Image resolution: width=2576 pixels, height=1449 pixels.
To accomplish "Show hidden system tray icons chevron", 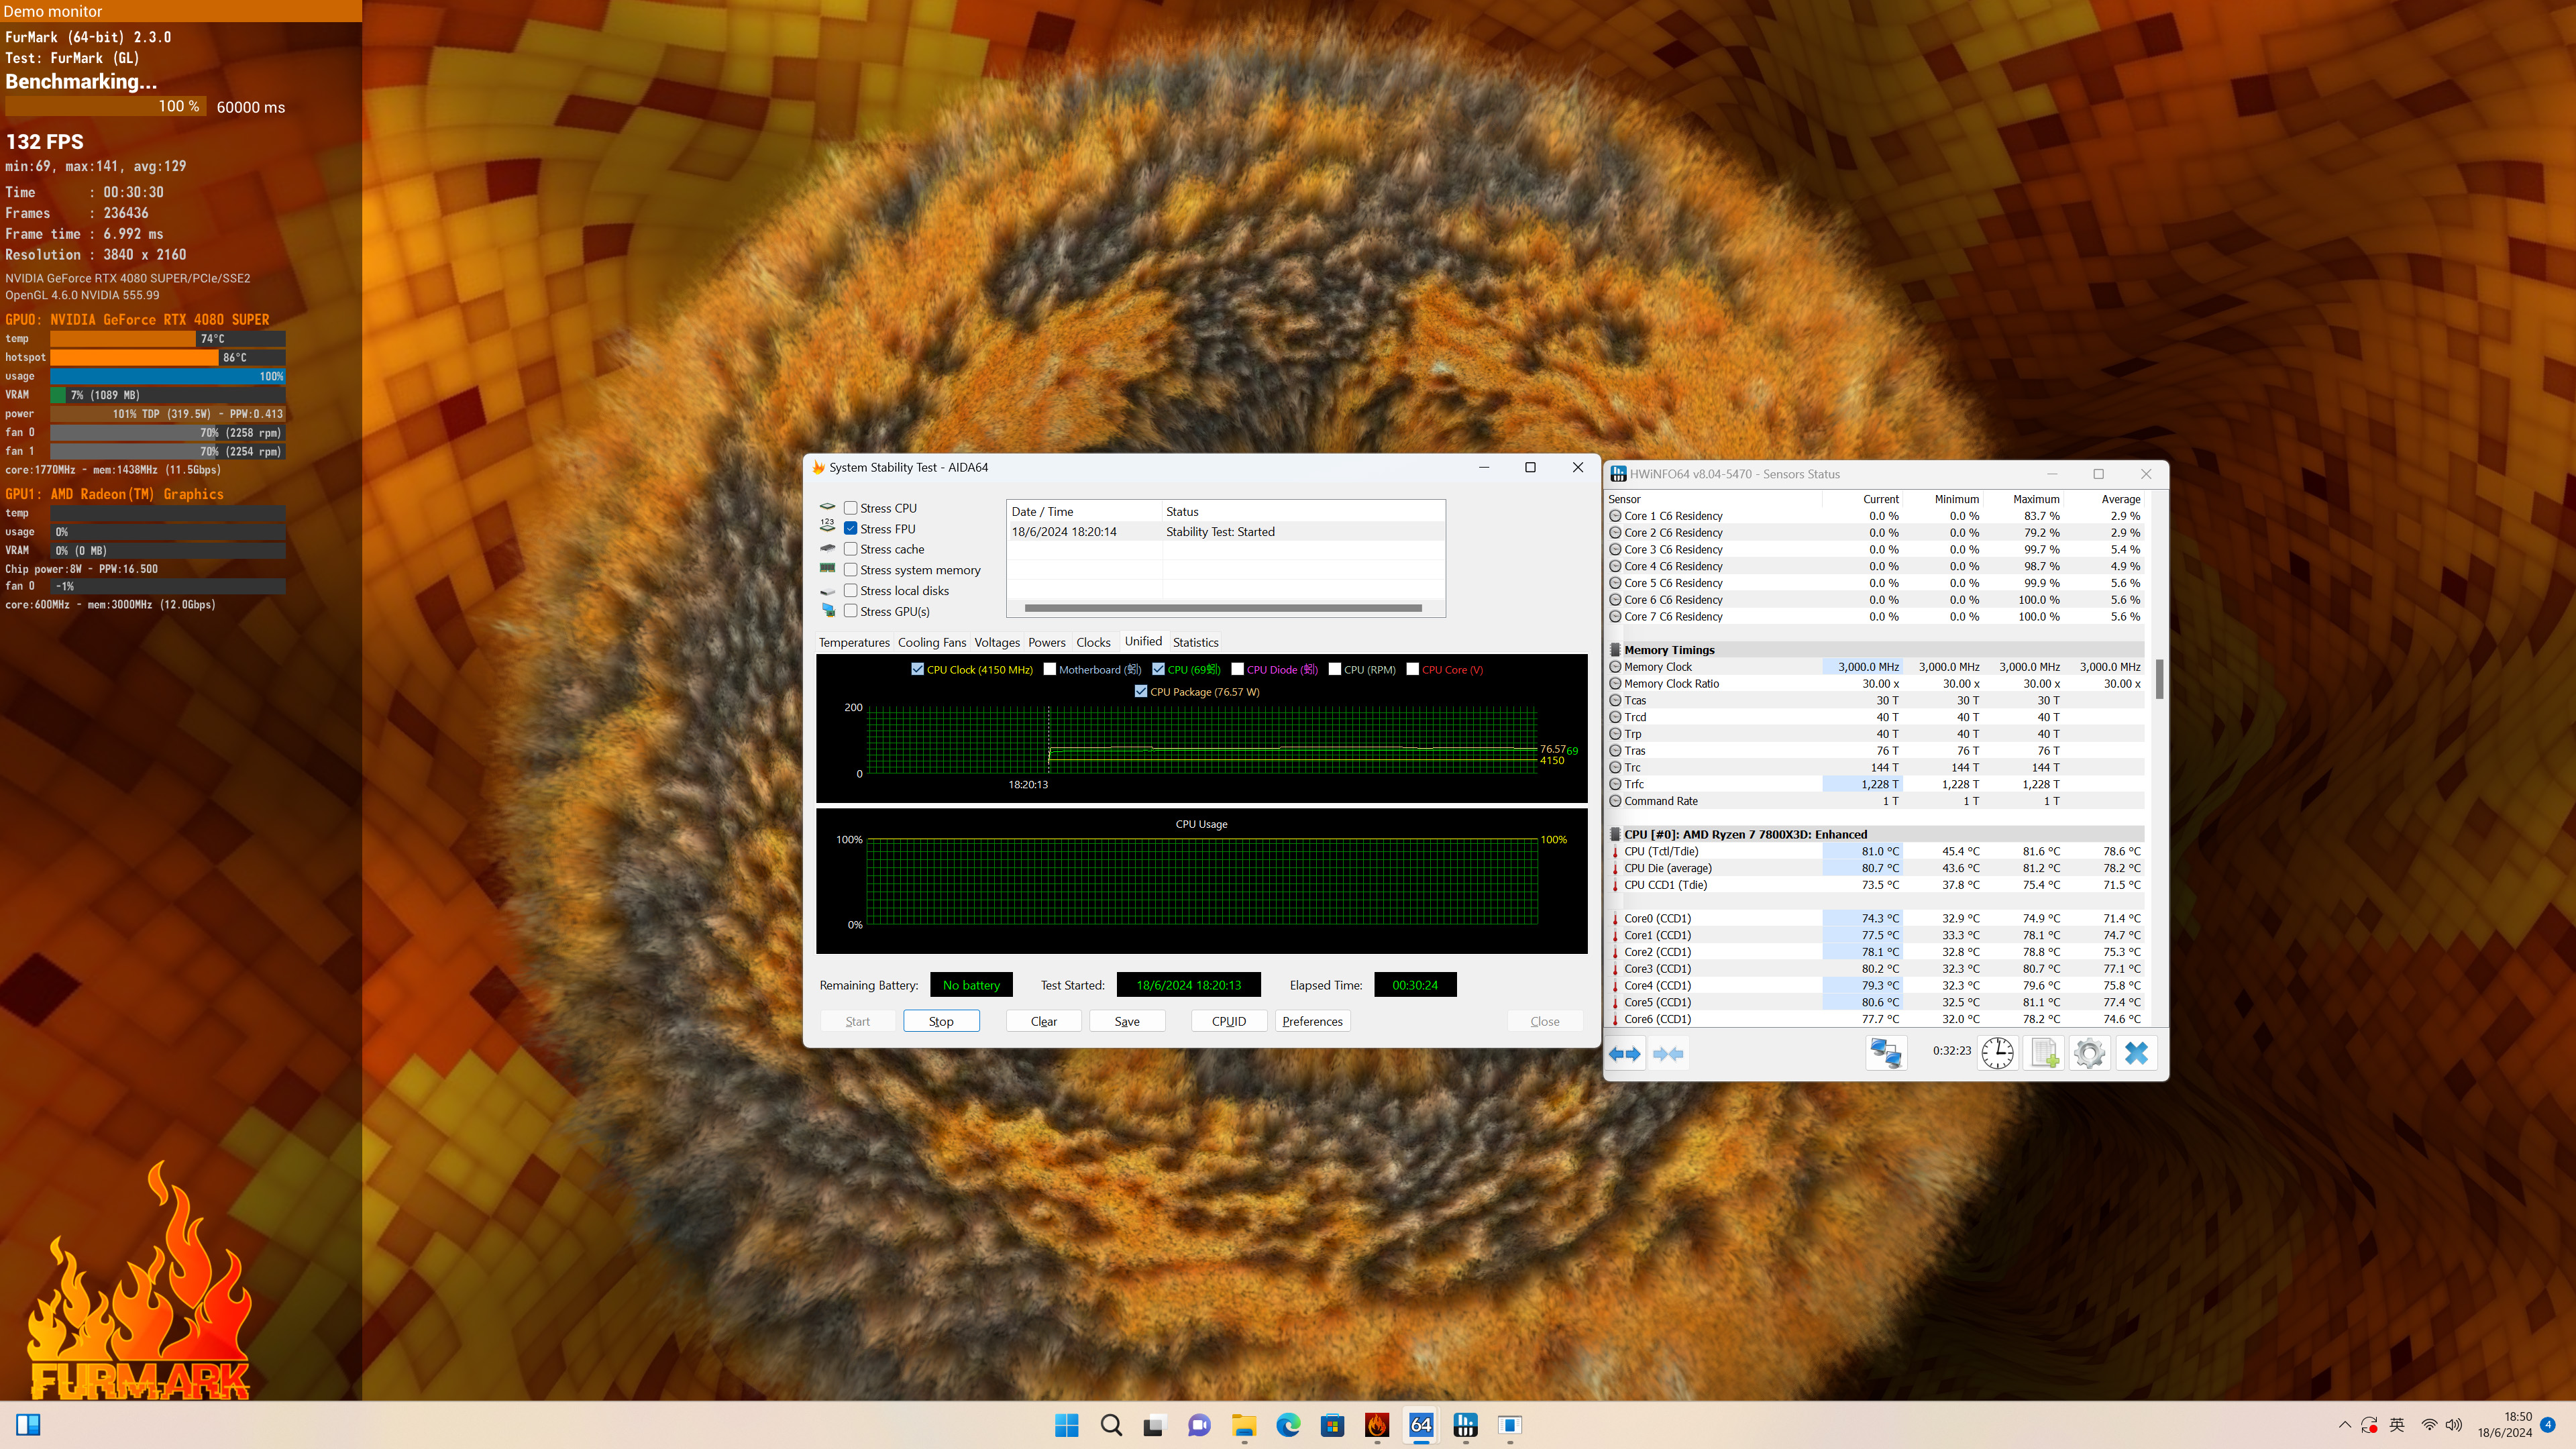I will pyautogui.click(x=2345, y=1425).
